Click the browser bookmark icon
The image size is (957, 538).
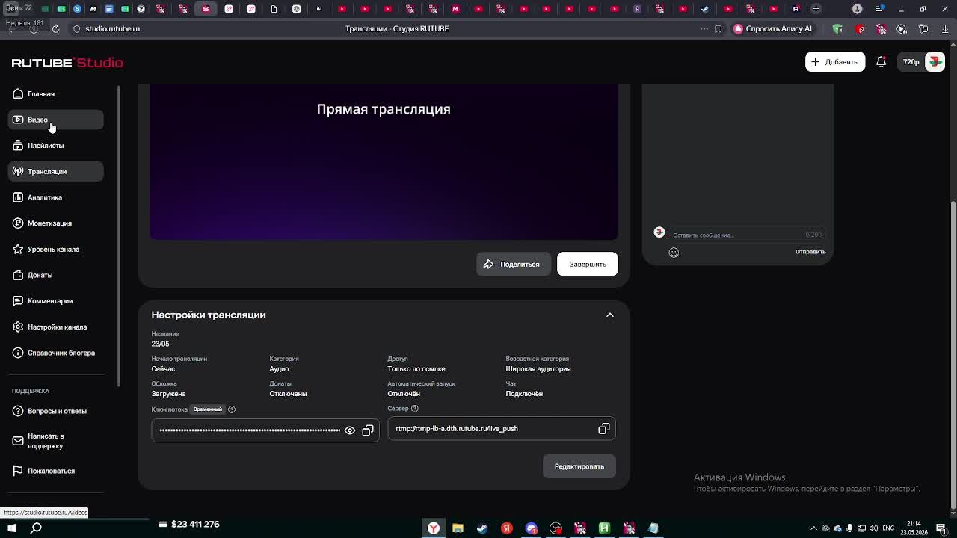pos(718,28)
